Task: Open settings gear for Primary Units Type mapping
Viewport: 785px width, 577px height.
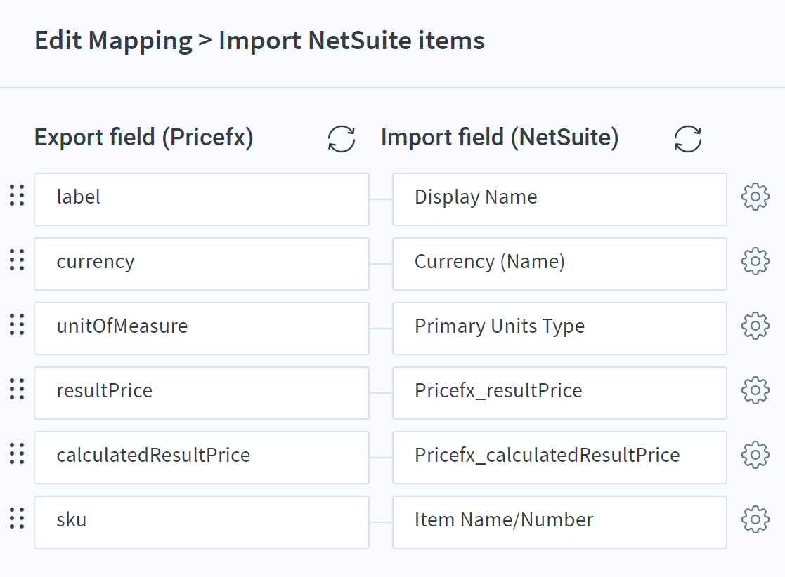Action: tap(755, 326)
